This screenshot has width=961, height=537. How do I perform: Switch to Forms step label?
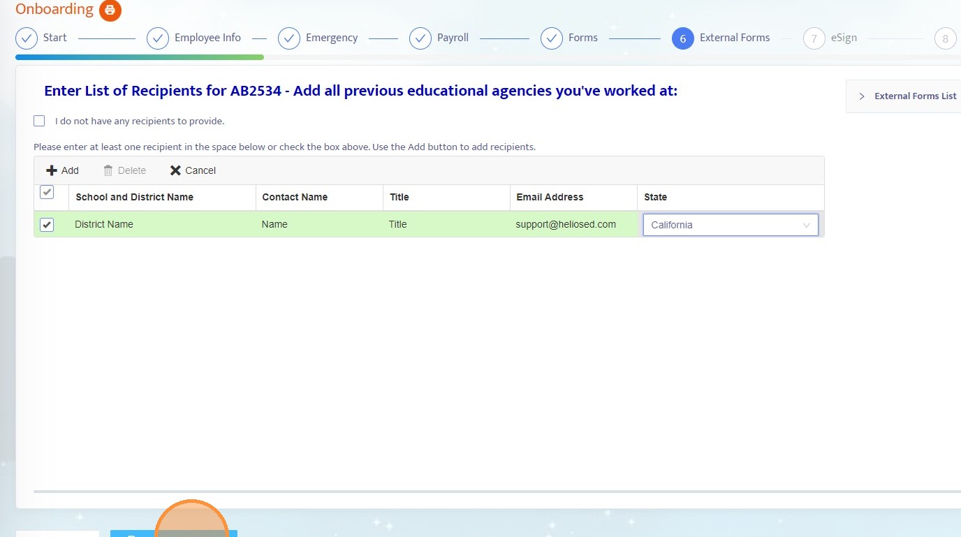[x=583, y=38]
